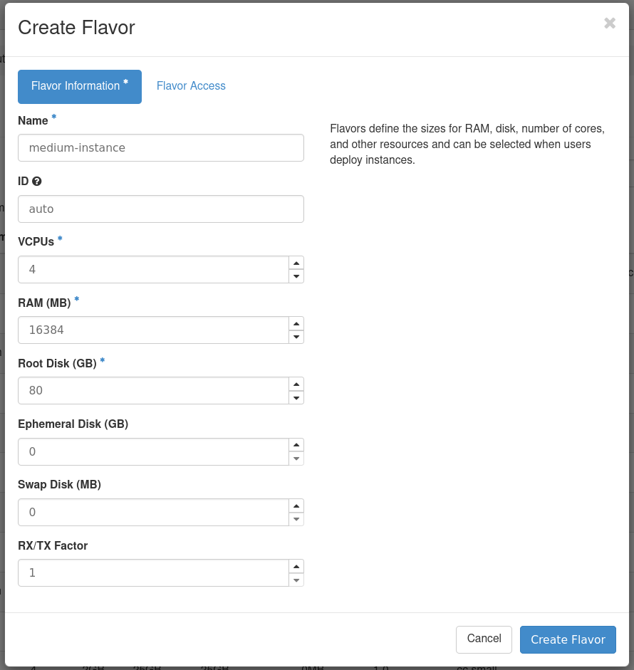Increase RX/TX Factor using up arrow

(296, 566)
